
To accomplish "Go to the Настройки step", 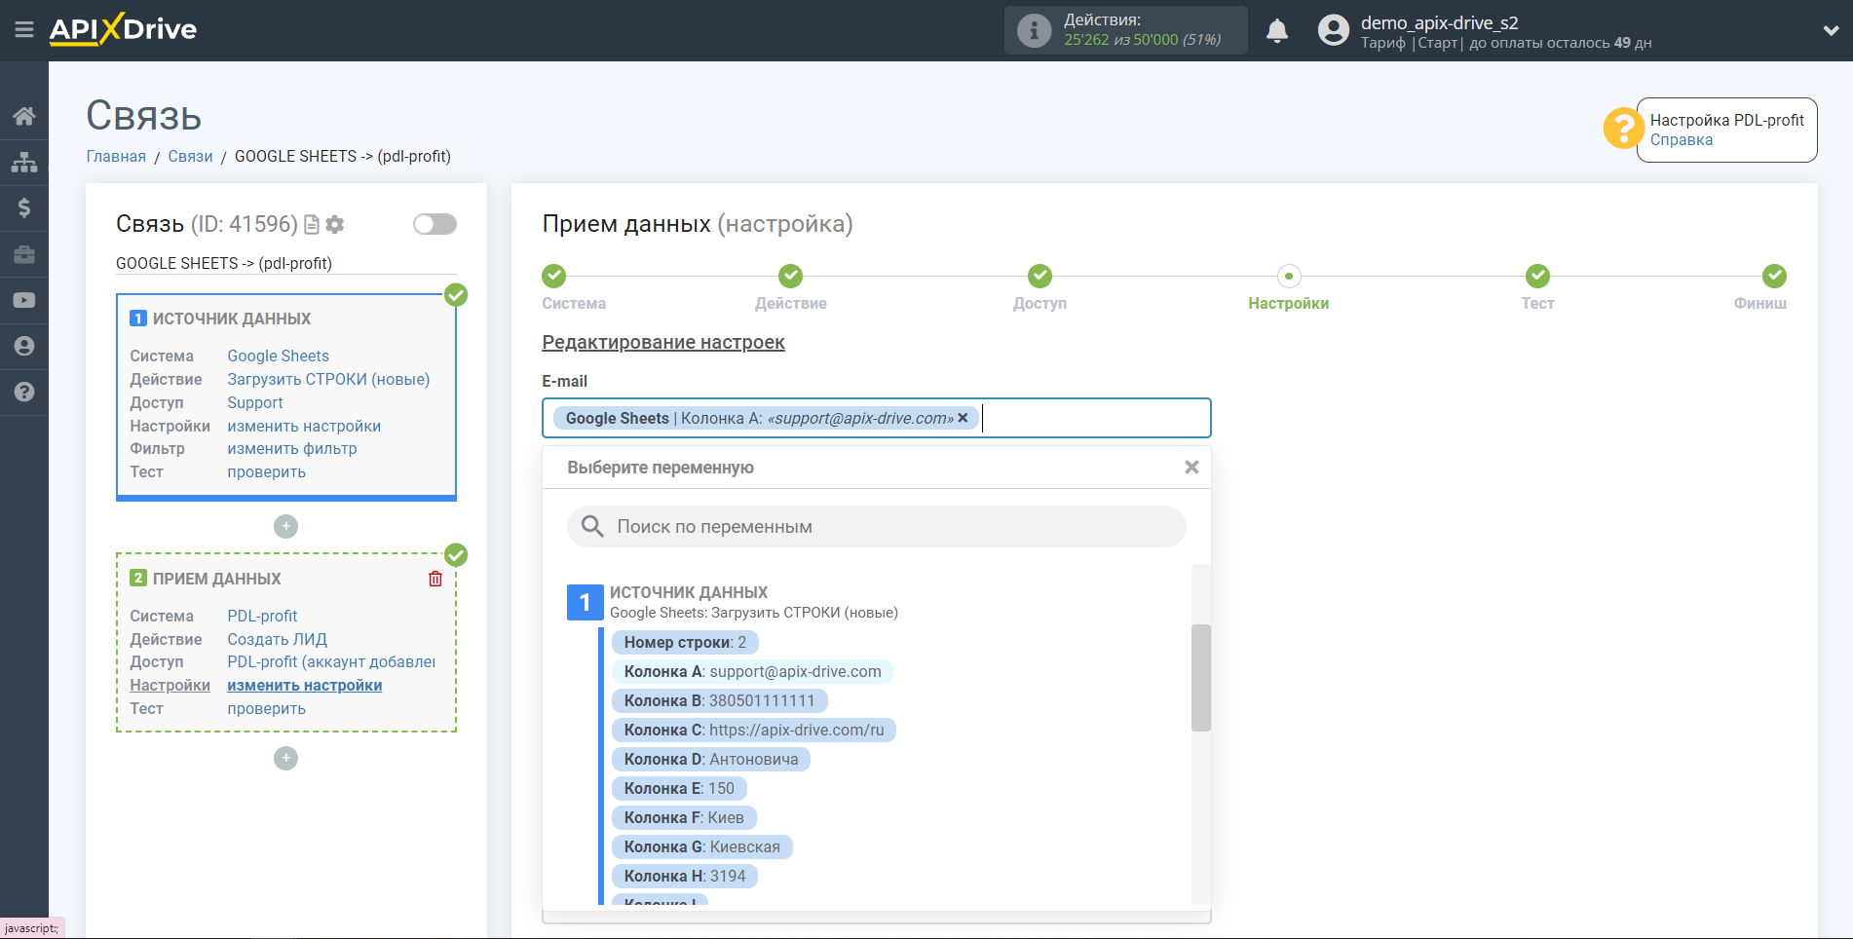I will pyautogui.click(x=1289, y=277).
